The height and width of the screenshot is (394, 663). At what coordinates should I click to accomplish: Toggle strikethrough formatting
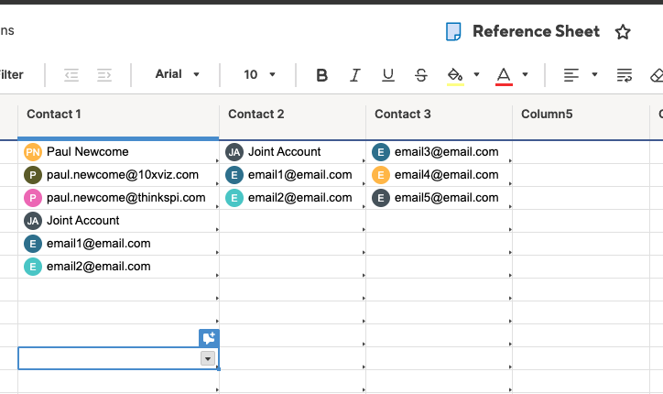pyautogui.click(x=420, y=75)
